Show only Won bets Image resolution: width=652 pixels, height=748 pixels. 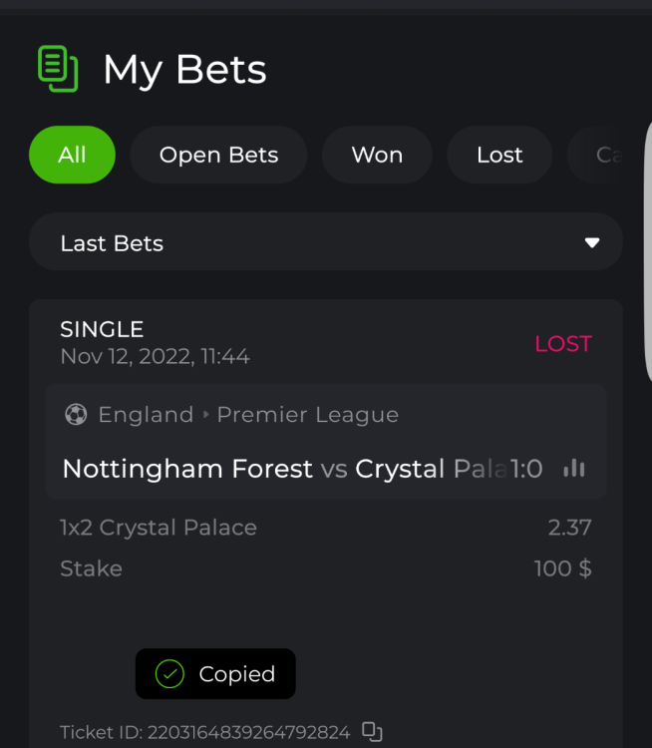coord(377,155)
